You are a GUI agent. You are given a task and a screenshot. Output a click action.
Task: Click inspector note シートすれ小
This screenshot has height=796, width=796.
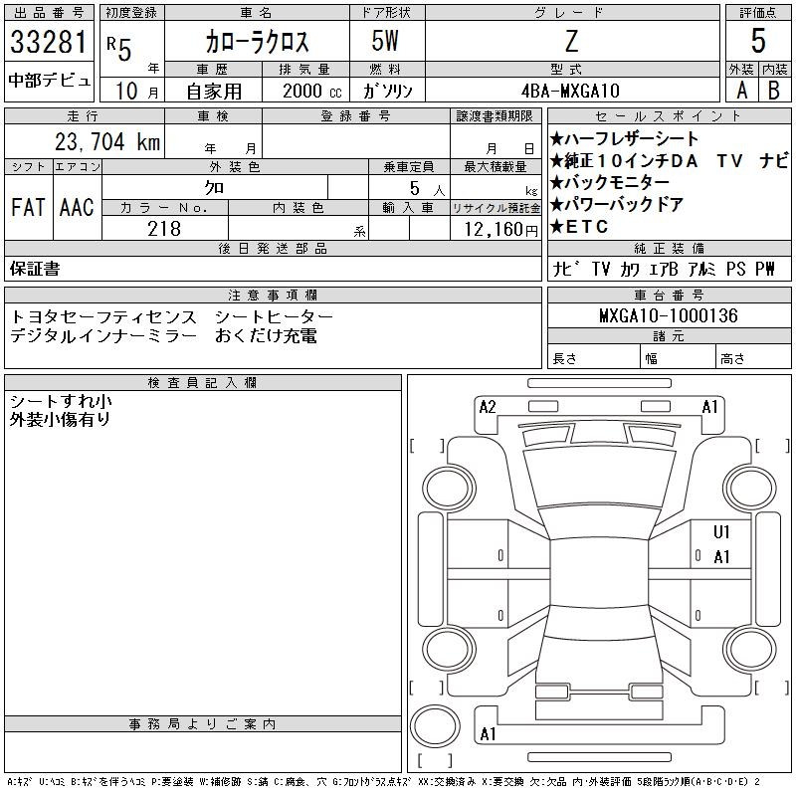click(x=60, y=401)
